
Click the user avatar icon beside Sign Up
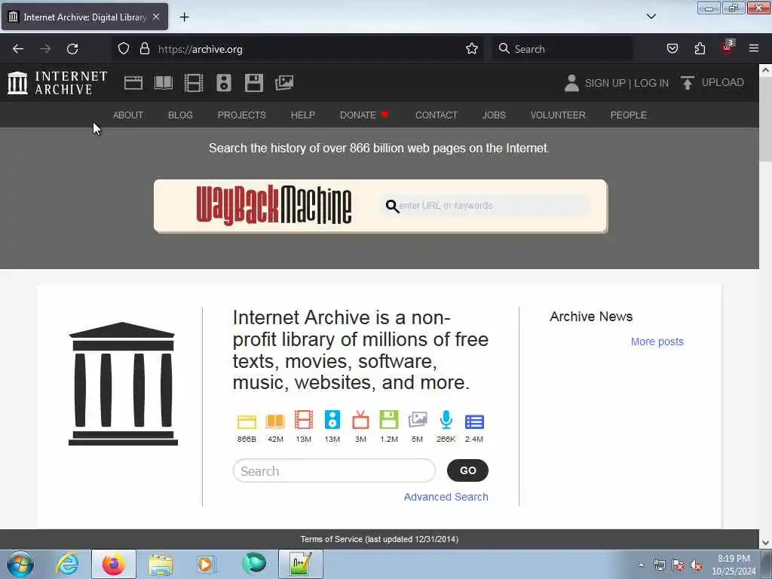click(x=571, y=83)
